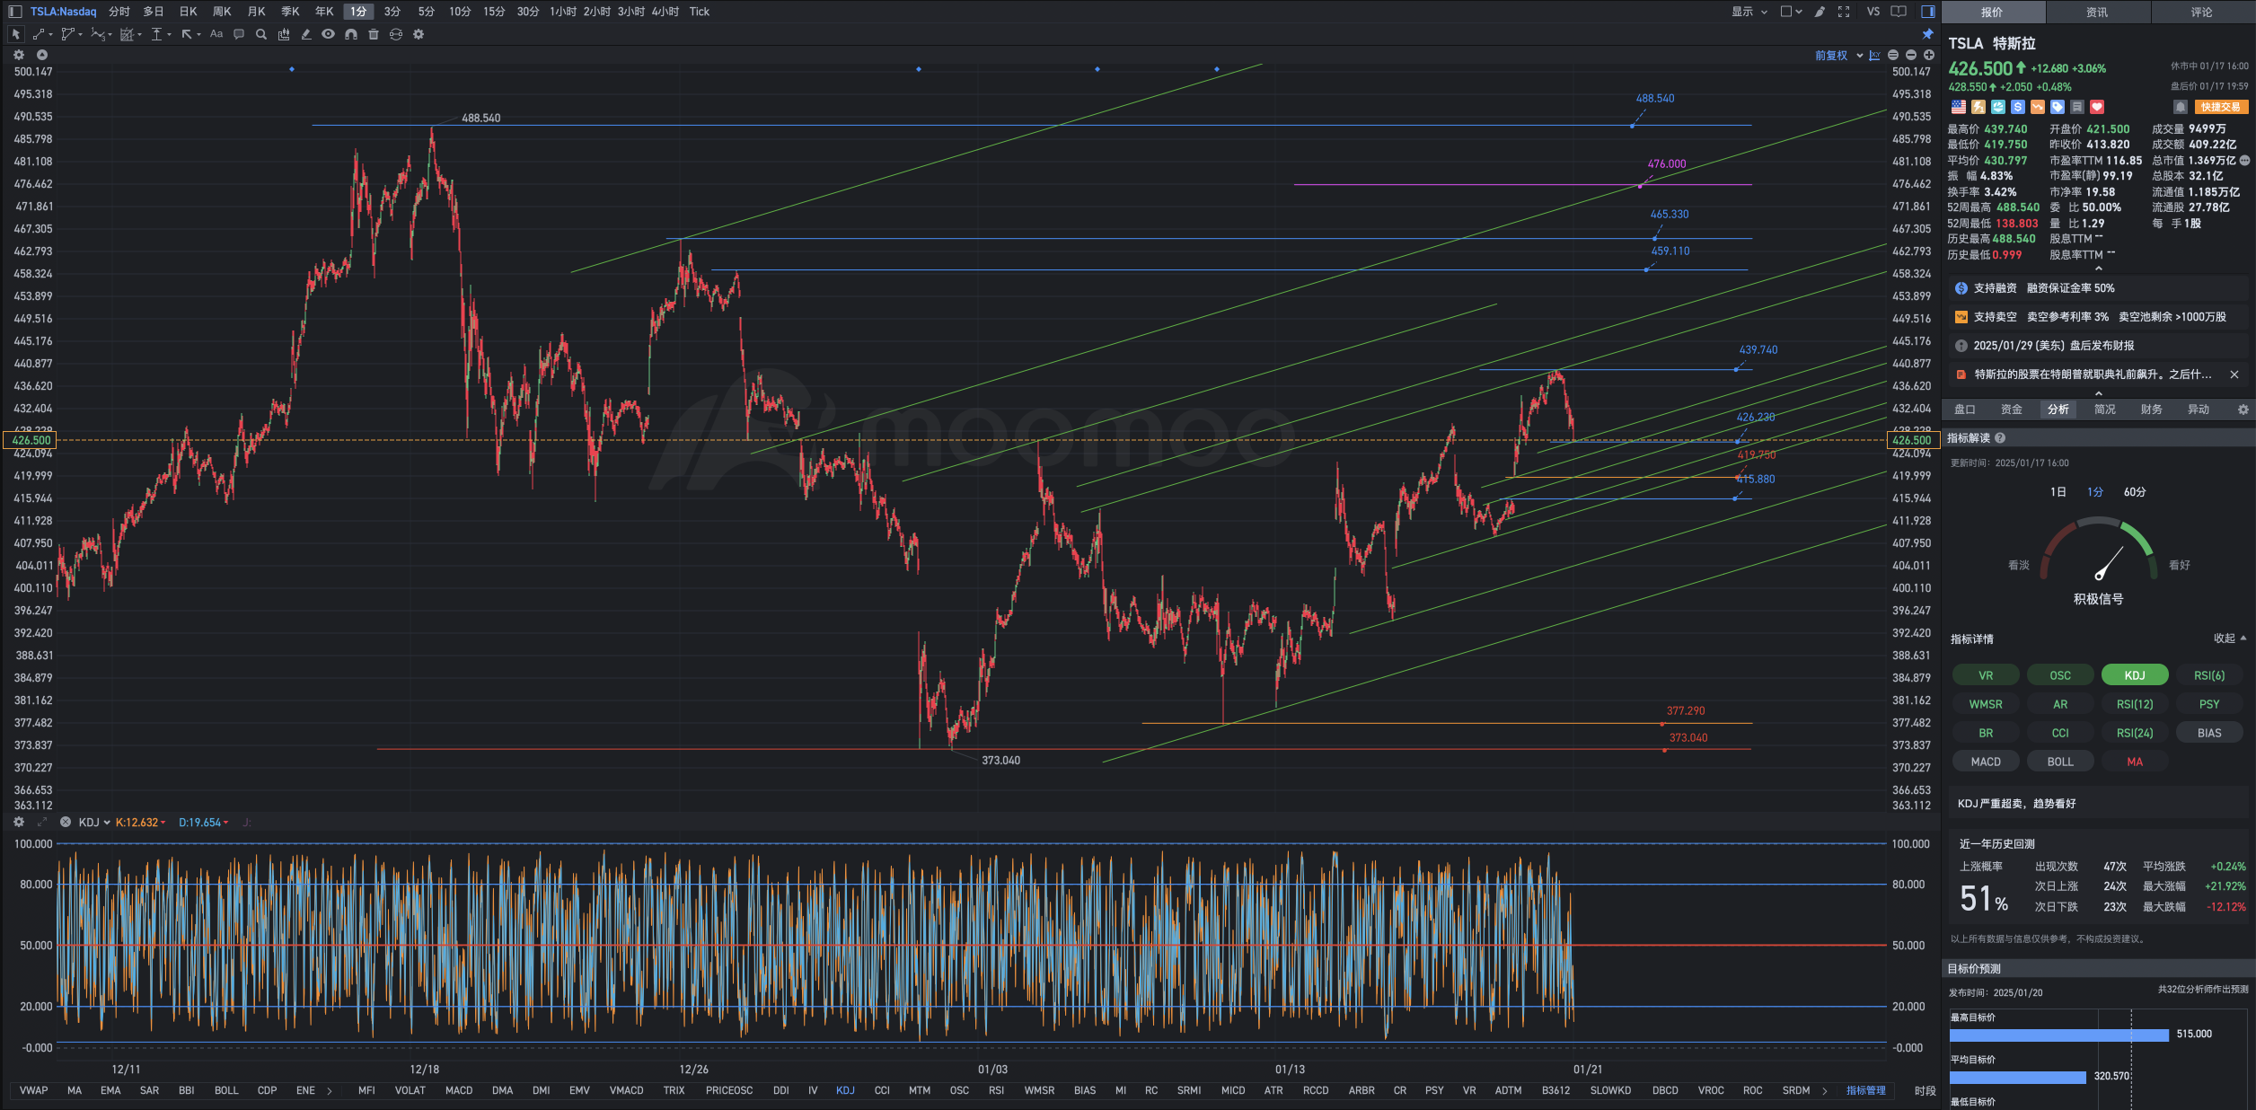This screenshot has width=2256, height=1110.
Task: Click the sync drawings icon
Action: coord(396,34)
